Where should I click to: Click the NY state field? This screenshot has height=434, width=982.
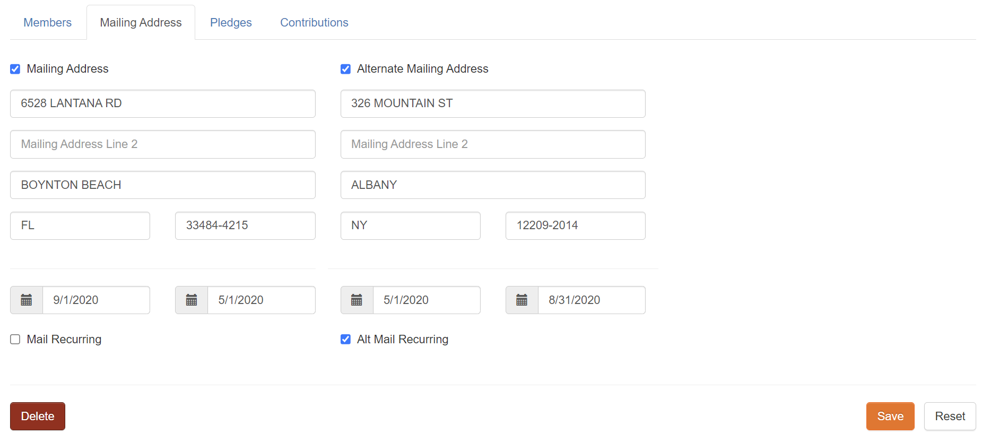coord(411,225)
